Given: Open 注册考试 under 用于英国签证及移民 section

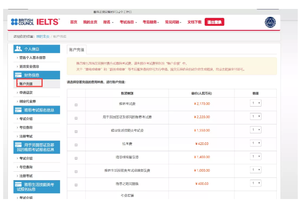Looking at the screenshot, I should click(26, 176).
